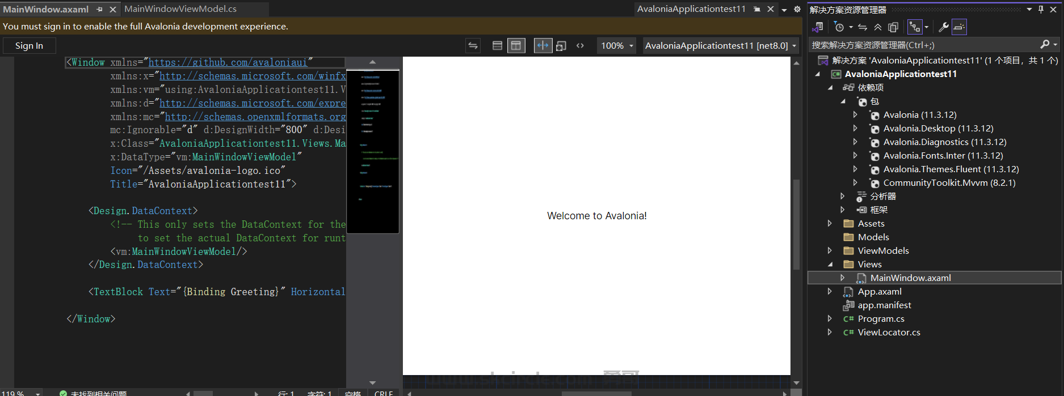Click the Solution Explorer search box

click(x=924, y=45)
